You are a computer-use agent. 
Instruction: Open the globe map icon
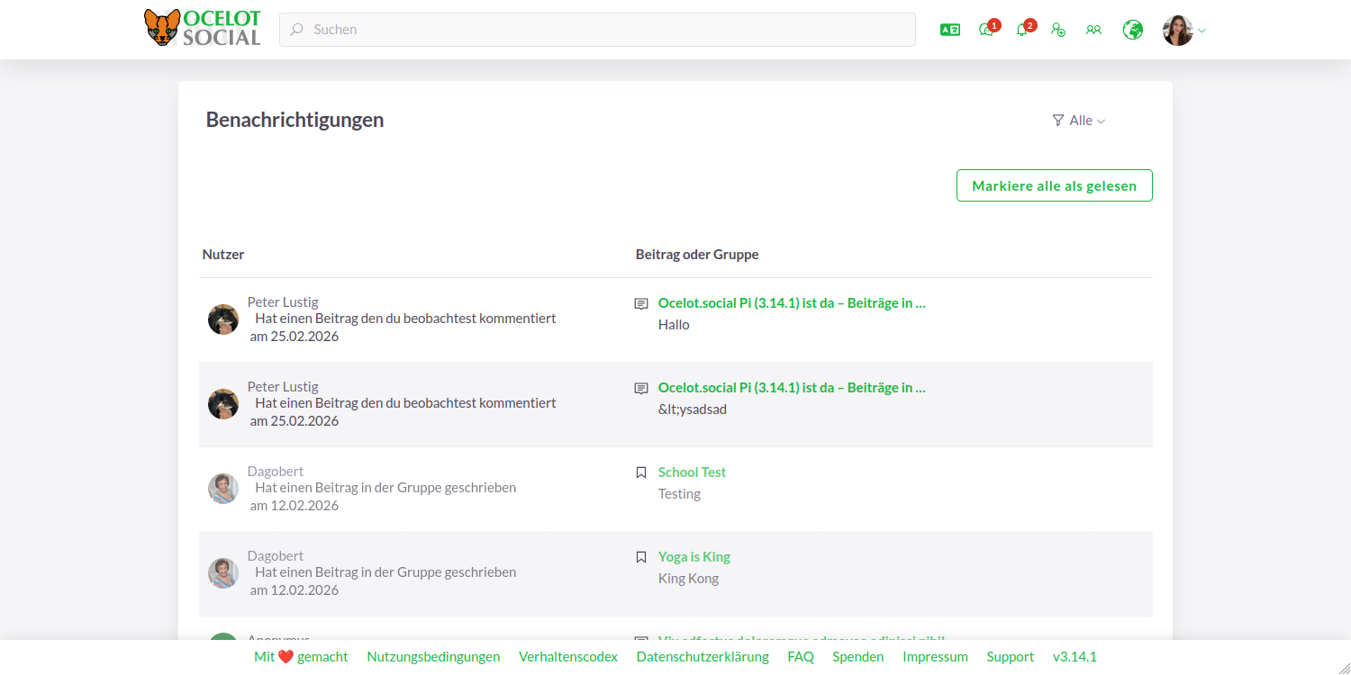pos(1132,30)
